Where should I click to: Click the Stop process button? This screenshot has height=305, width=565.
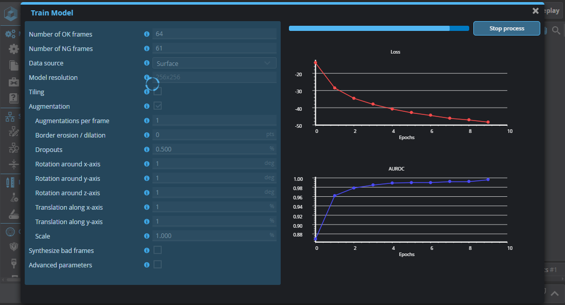(x=506, y=28)
